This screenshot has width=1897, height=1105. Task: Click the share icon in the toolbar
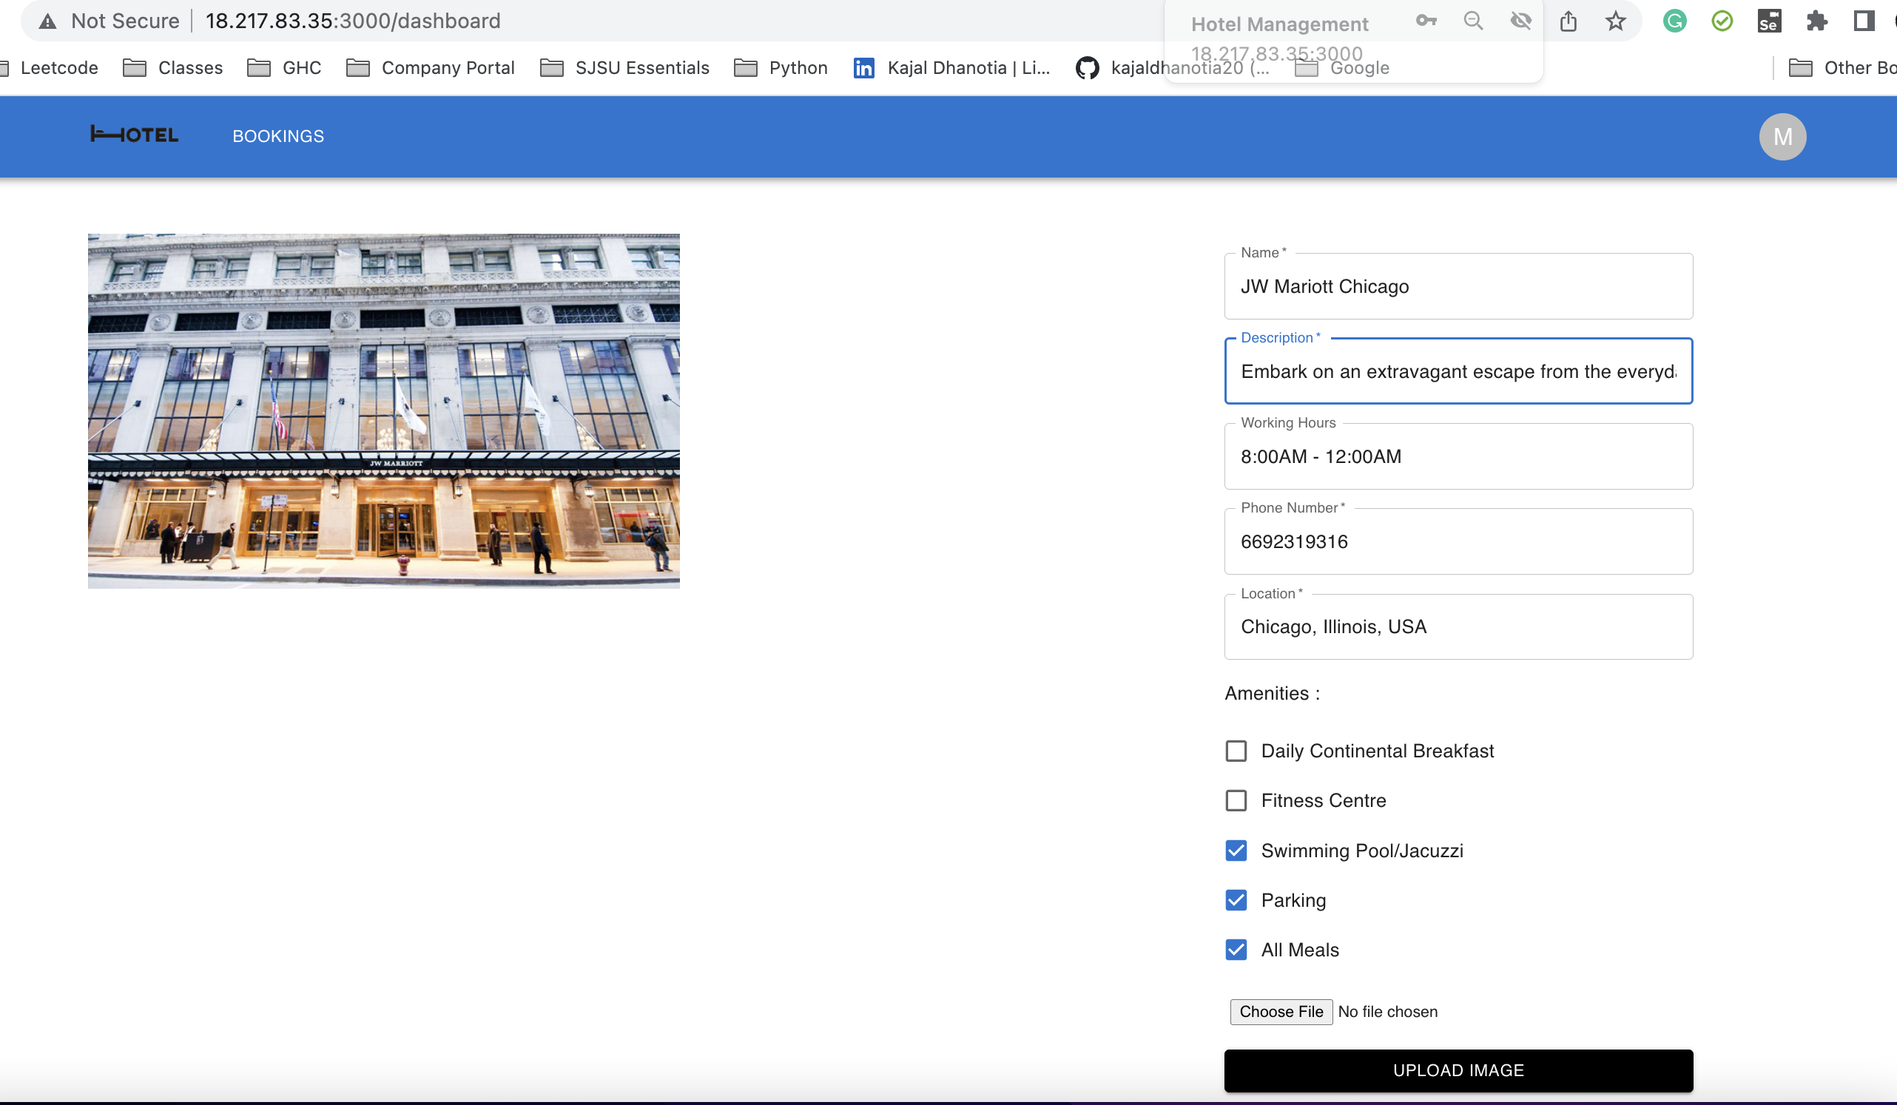coord(1569,20)
